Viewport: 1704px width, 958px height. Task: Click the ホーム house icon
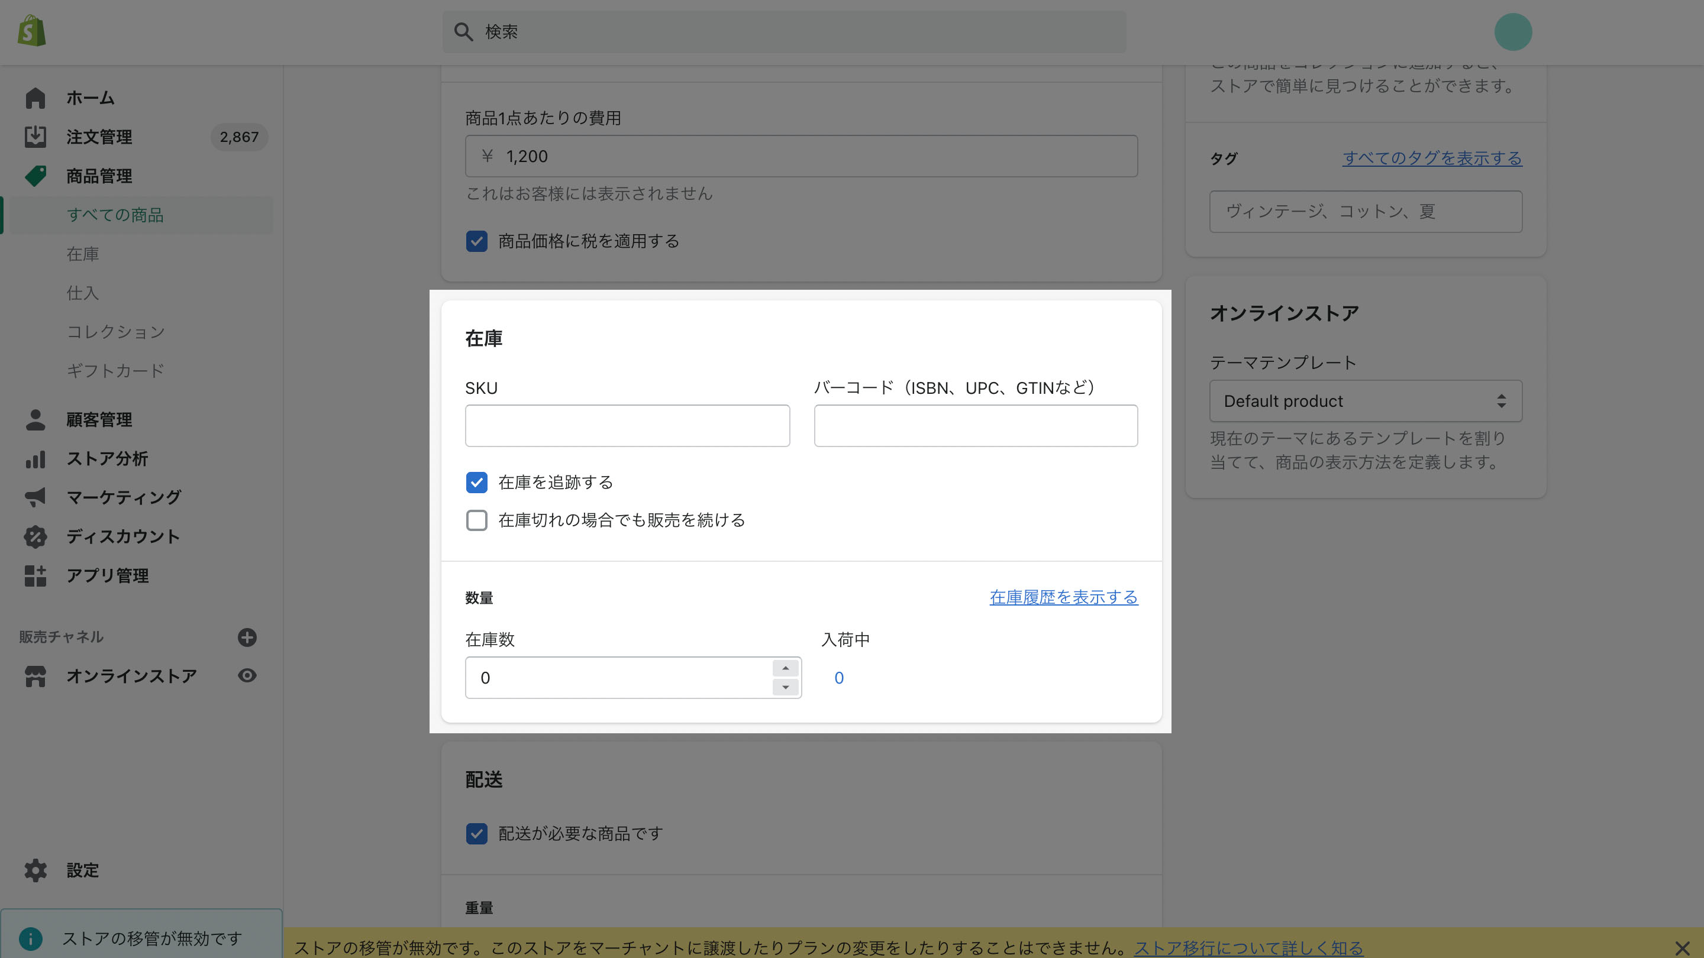pyautogui.click(x=35, y=98)
